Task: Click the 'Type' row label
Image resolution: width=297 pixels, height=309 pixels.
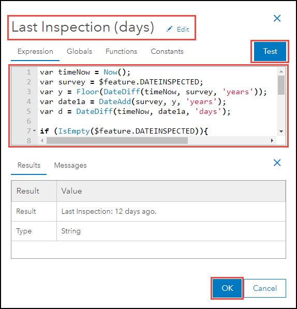Action: pyautogui.click(x=24, y=231)
